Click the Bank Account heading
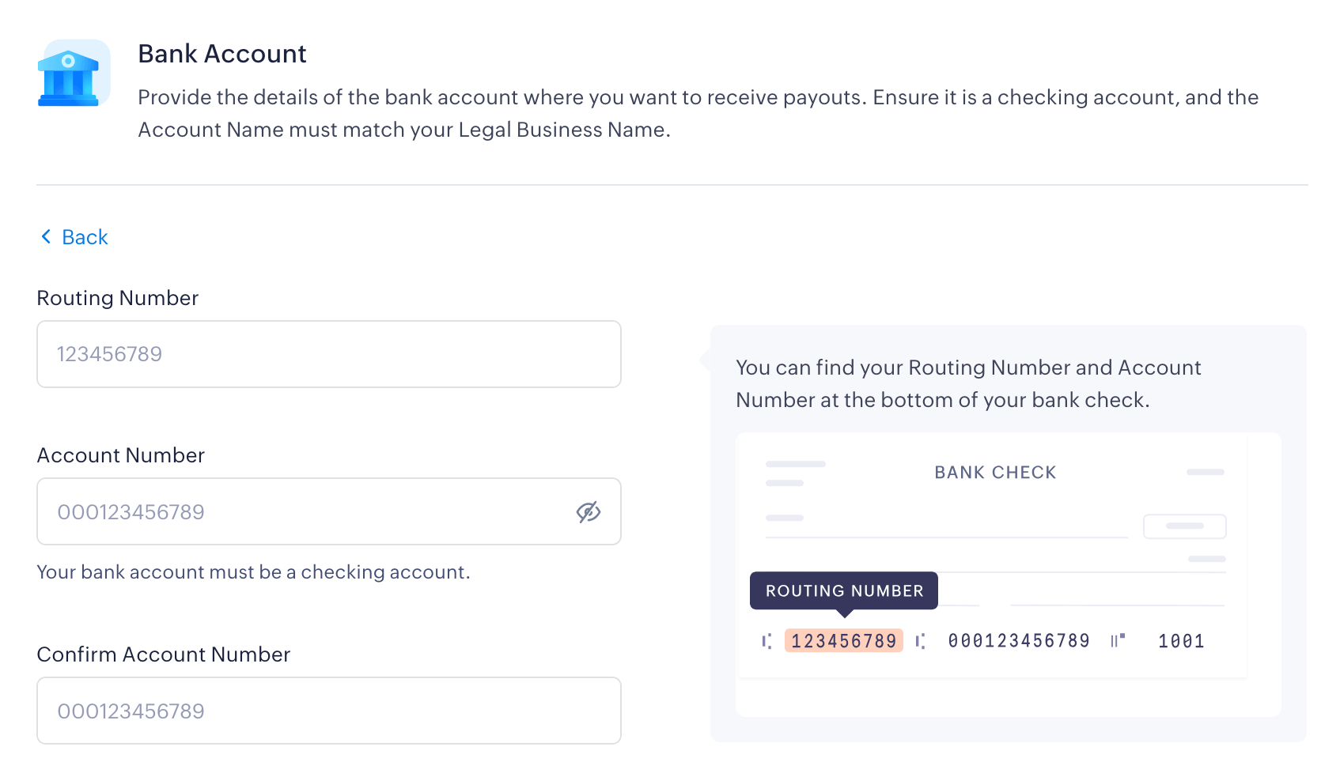 tap(222, 54)
